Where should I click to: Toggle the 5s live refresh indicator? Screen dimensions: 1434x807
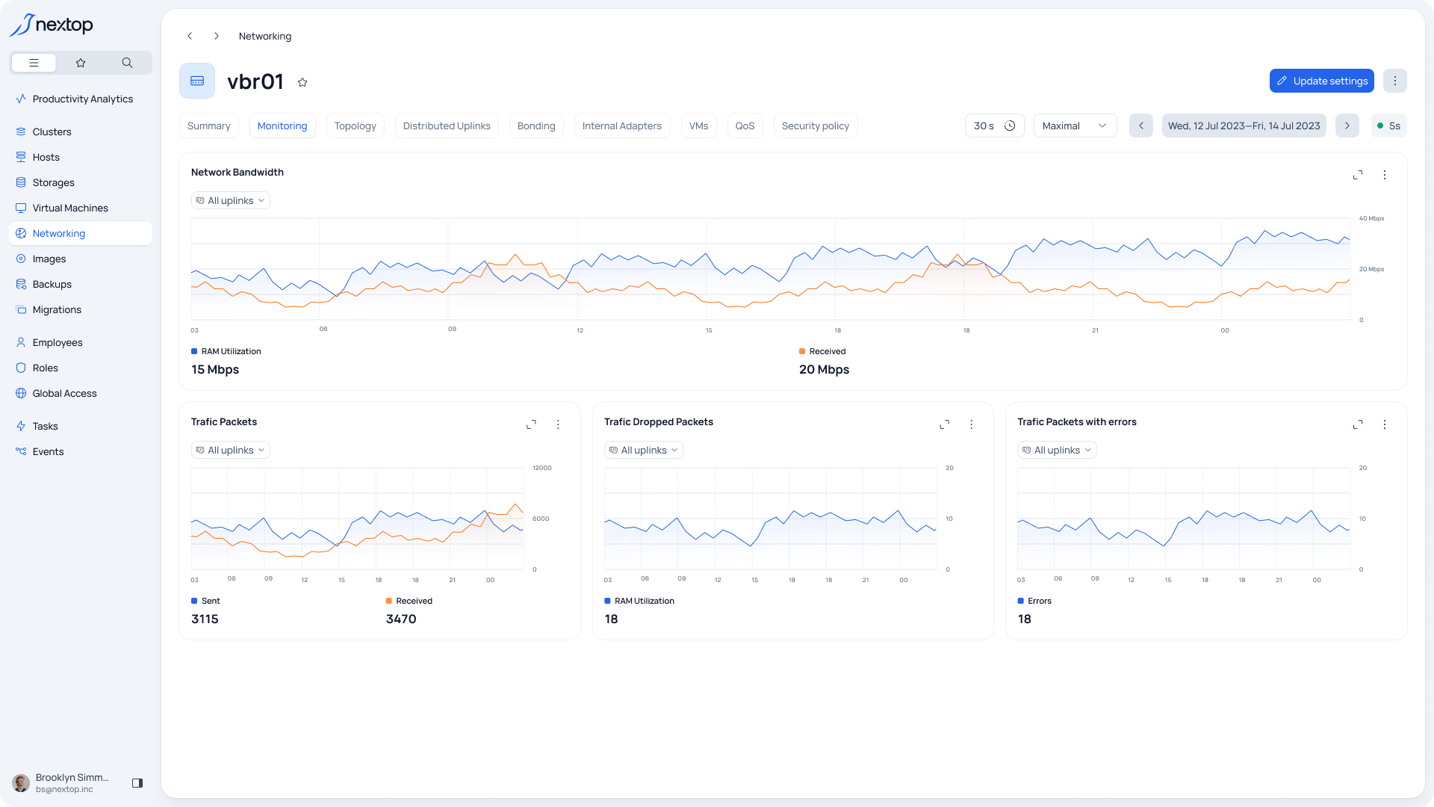tap(1389, 126)
